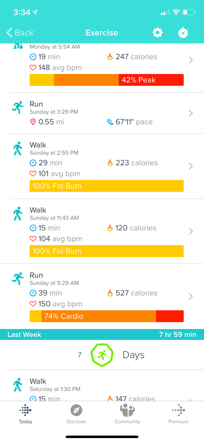Go Back to previous screen
The height and width of the screenshot is (442, 204).
pos(20,33)
